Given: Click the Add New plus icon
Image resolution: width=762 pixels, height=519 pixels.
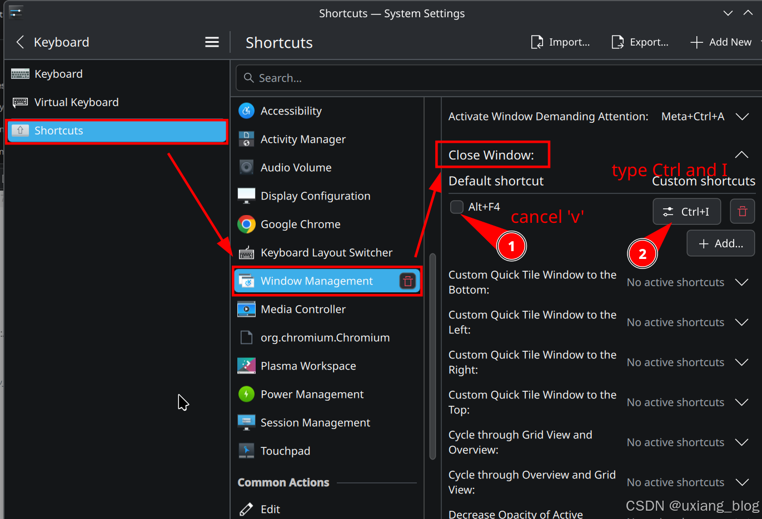Looking at the screenshot, I should 696,42.
